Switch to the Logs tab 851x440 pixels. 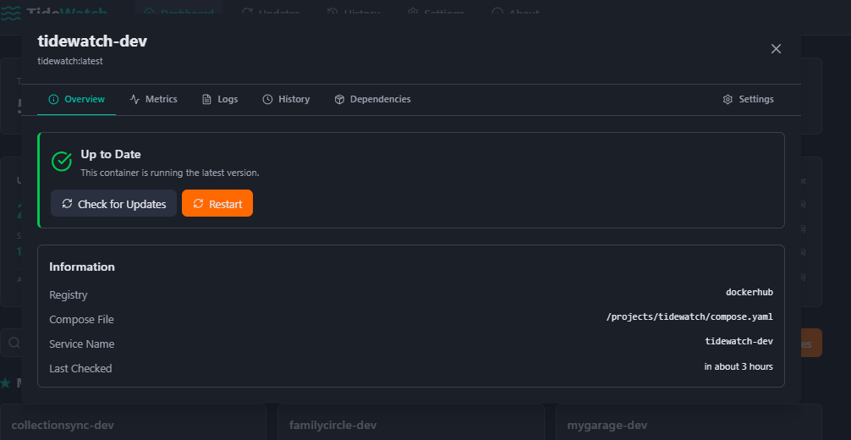[220, 99]
